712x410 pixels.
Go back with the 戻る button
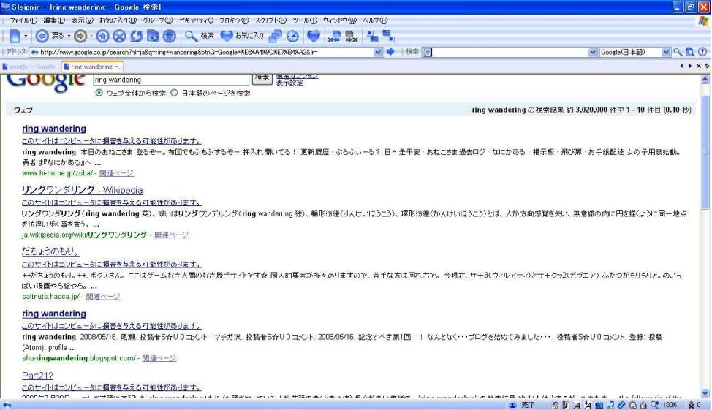point(50,36)
